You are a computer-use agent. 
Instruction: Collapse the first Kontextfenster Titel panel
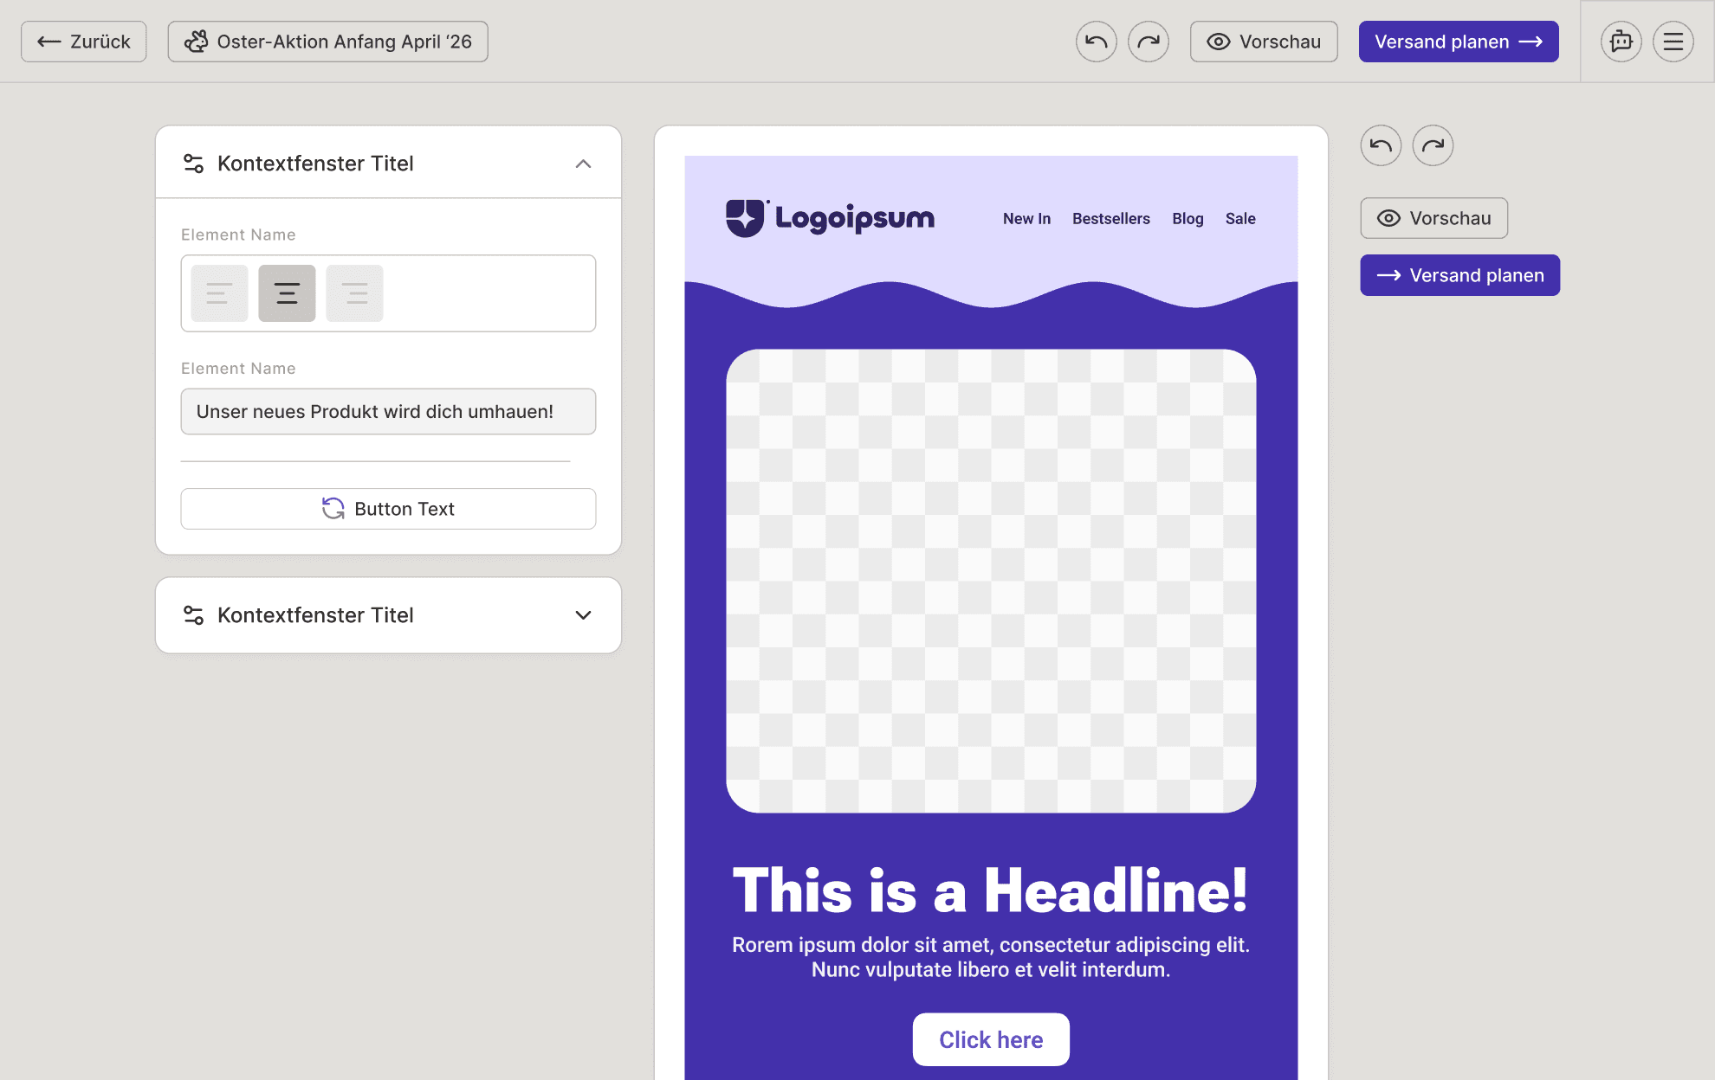point(583,164)
